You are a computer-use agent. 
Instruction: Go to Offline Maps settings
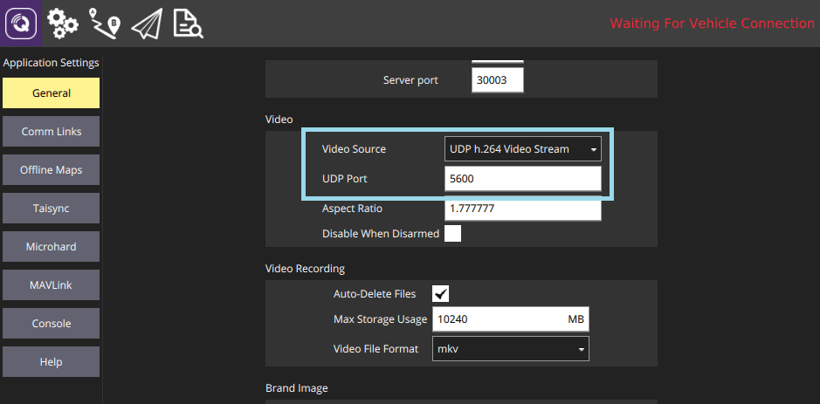51,170
